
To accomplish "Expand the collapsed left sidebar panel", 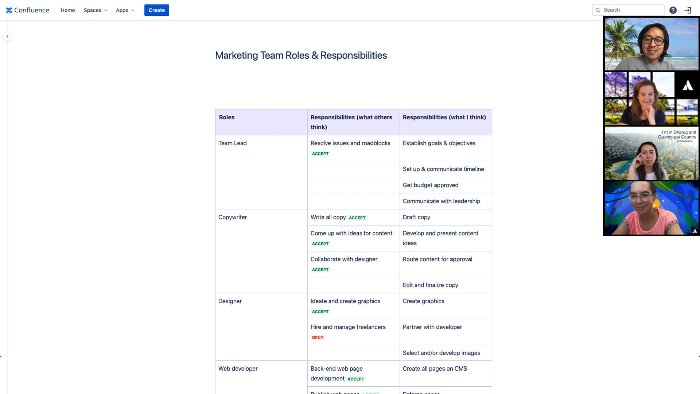I will (7, 36).
